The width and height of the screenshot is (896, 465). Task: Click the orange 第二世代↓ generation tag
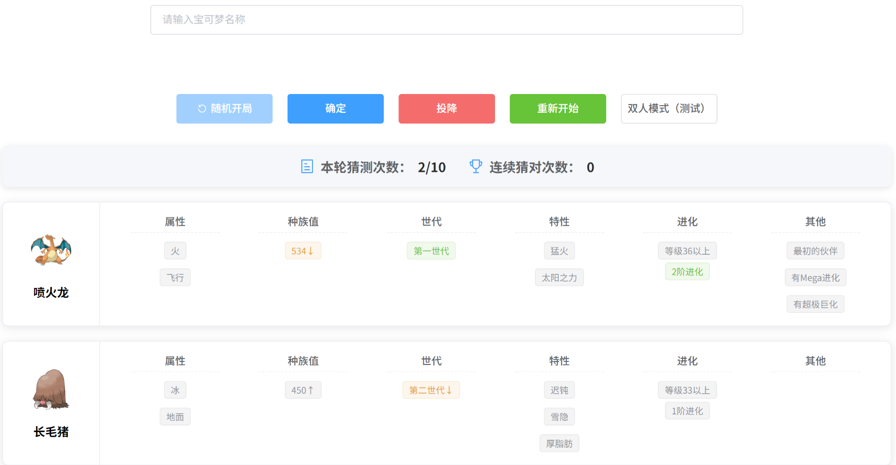431,390
